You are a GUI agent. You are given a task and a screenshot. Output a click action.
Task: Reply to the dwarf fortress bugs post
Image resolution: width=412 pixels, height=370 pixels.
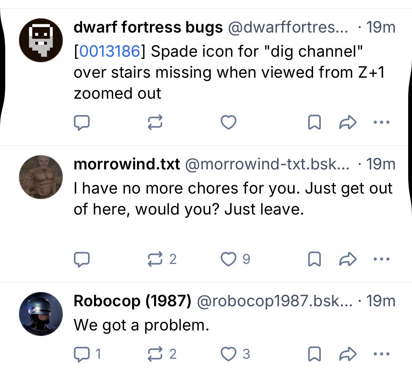tap(82, 123)
